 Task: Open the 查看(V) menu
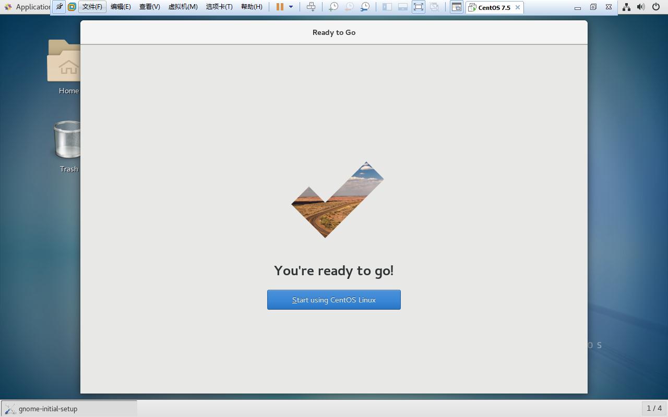(149, 7)
